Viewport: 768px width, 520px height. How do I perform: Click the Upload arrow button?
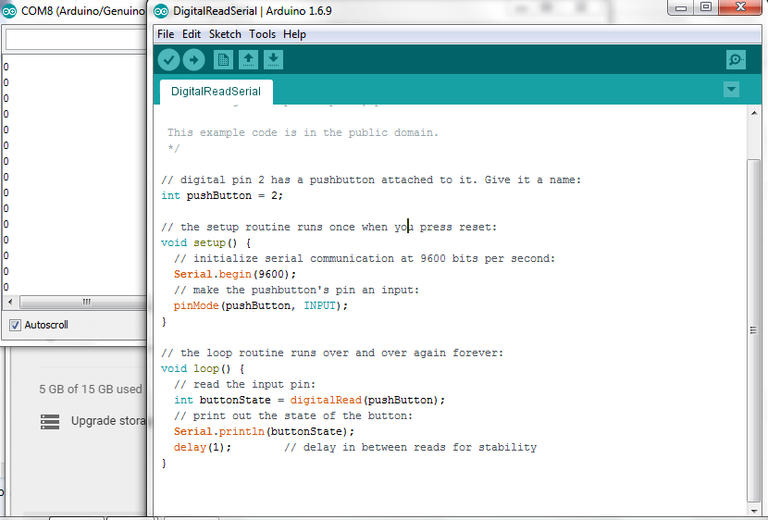click(194, 60)
